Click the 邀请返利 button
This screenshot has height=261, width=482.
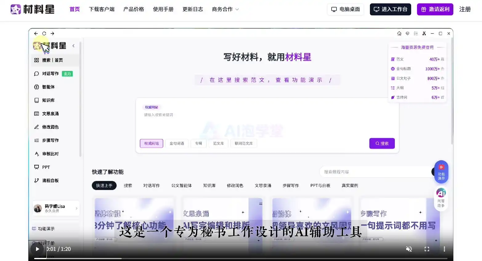pos(435,9)
